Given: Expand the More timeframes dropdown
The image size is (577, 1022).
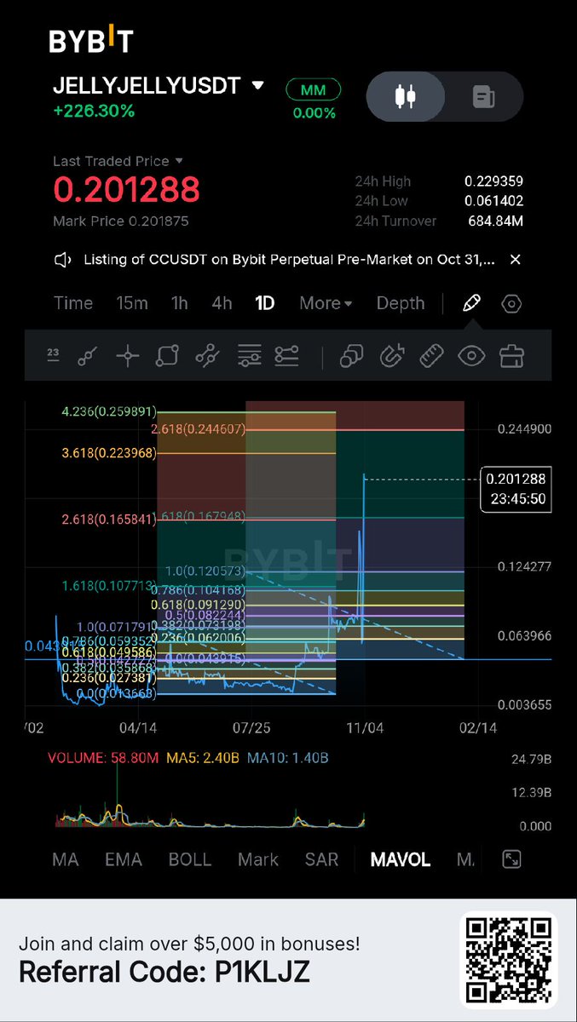Looking at the screenshot, I should (326, 303).
